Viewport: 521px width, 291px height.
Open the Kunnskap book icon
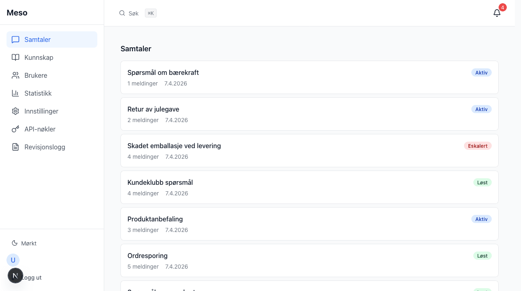pos(15,57)
